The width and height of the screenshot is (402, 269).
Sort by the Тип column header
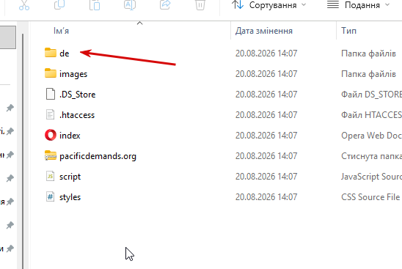click(x=348, y=31)
